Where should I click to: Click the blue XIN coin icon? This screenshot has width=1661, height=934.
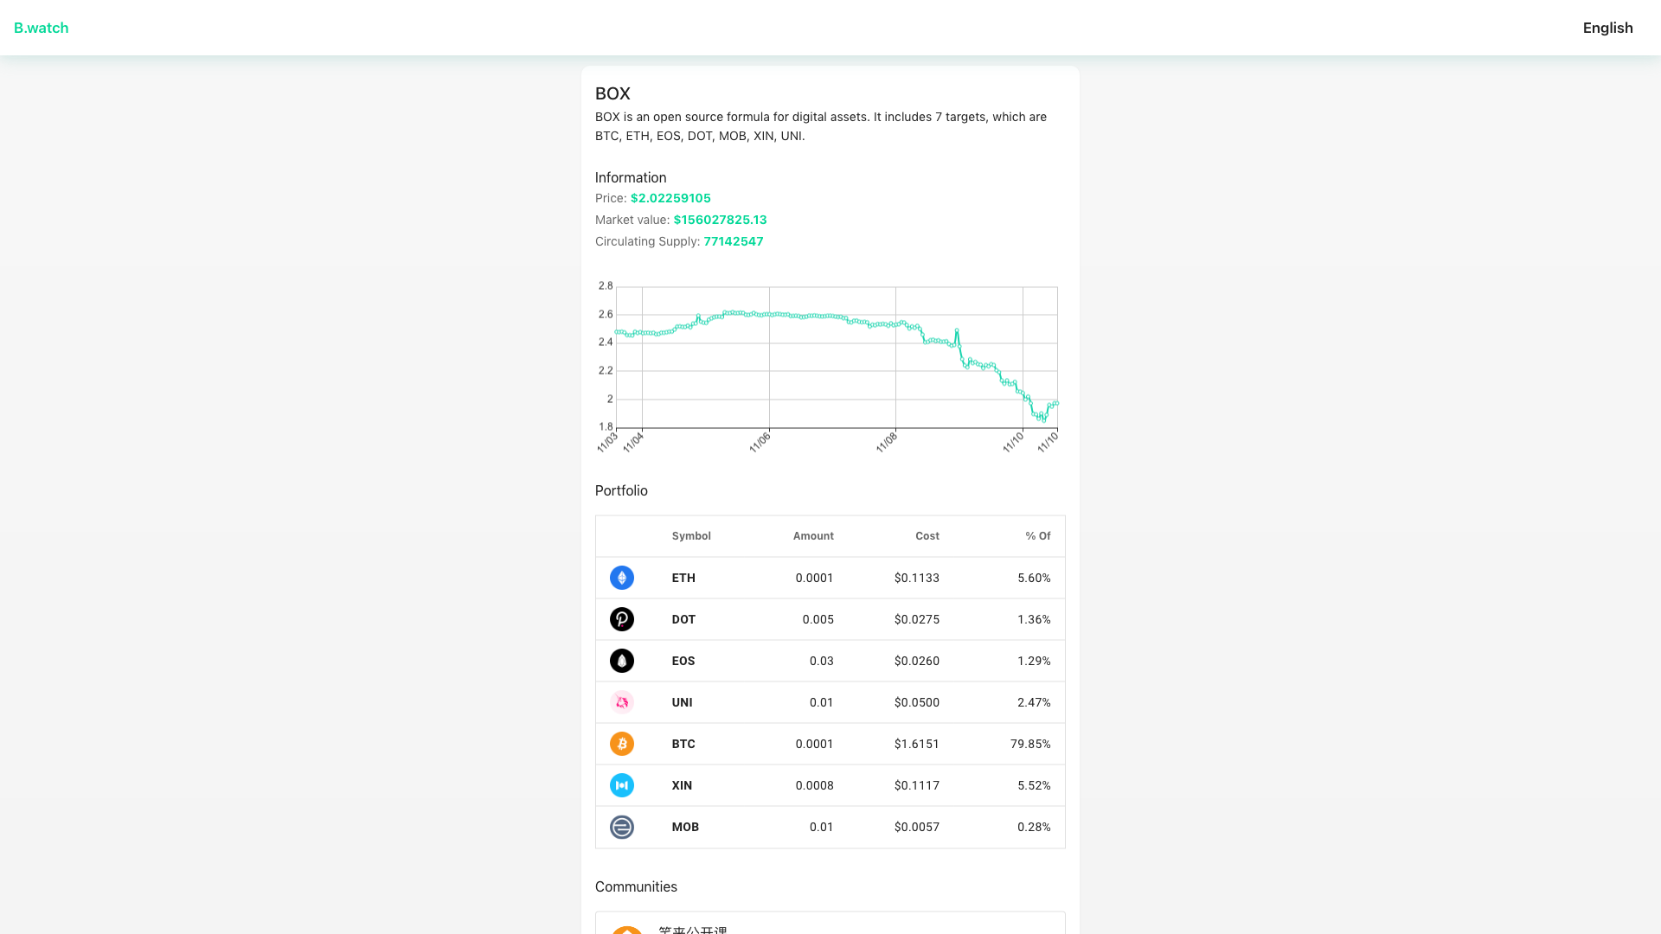tap(621, 785)
